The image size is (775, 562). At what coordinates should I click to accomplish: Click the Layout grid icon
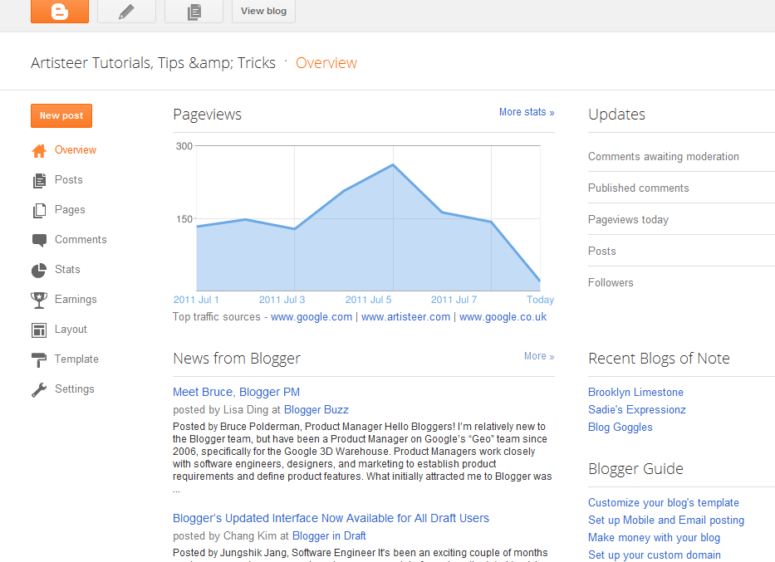coord(39,330)
